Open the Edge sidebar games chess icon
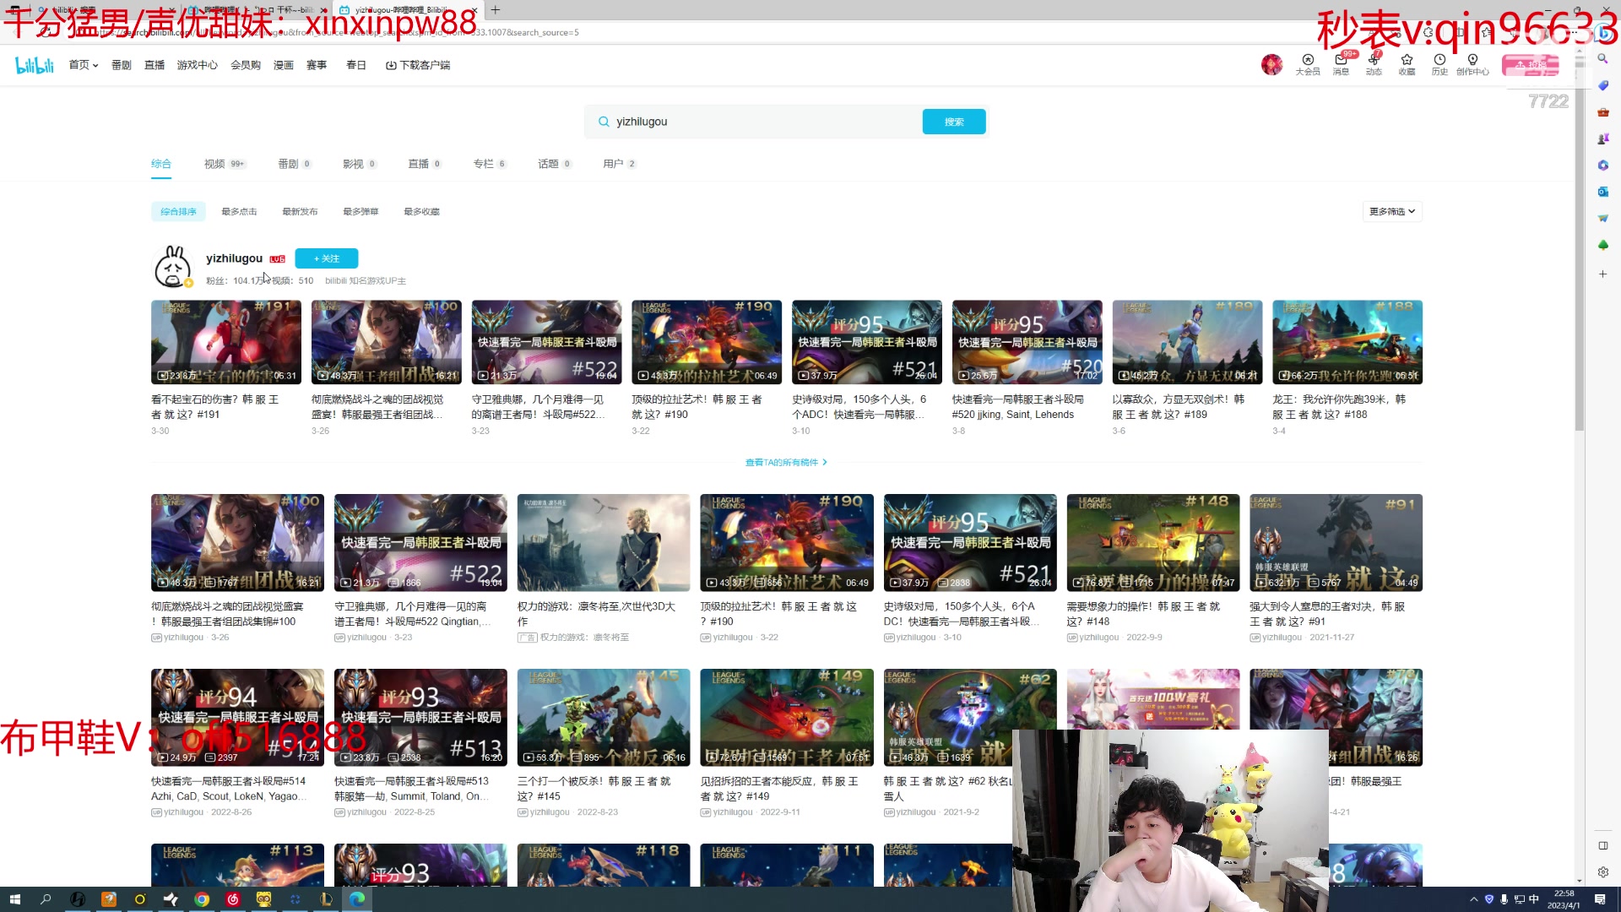Viewport: 1621px width, 912px height. pyautogui.click(x=1602, y=138)
